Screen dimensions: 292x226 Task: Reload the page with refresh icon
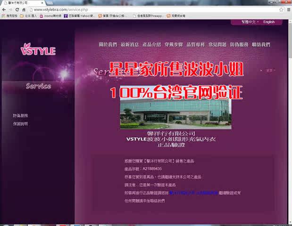(17, 10)
